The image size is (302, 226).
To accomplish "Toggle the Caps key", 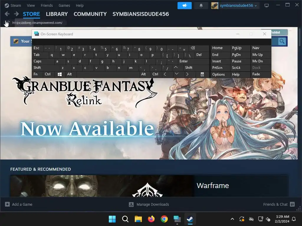I will 43,61.
